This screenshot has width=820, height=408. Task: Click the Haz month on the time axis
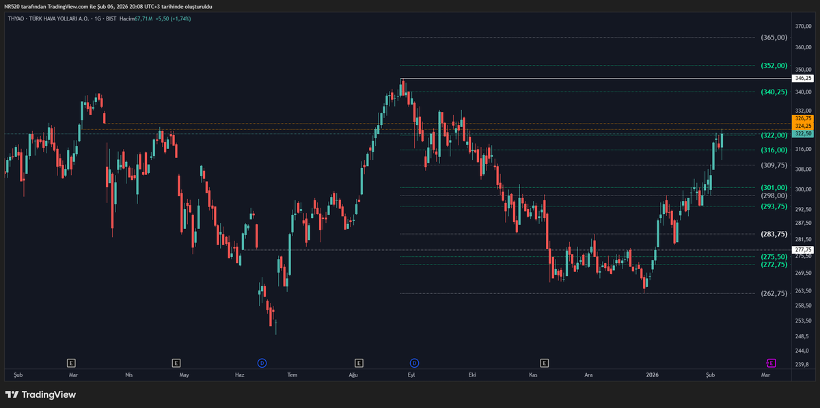[239, 375]
